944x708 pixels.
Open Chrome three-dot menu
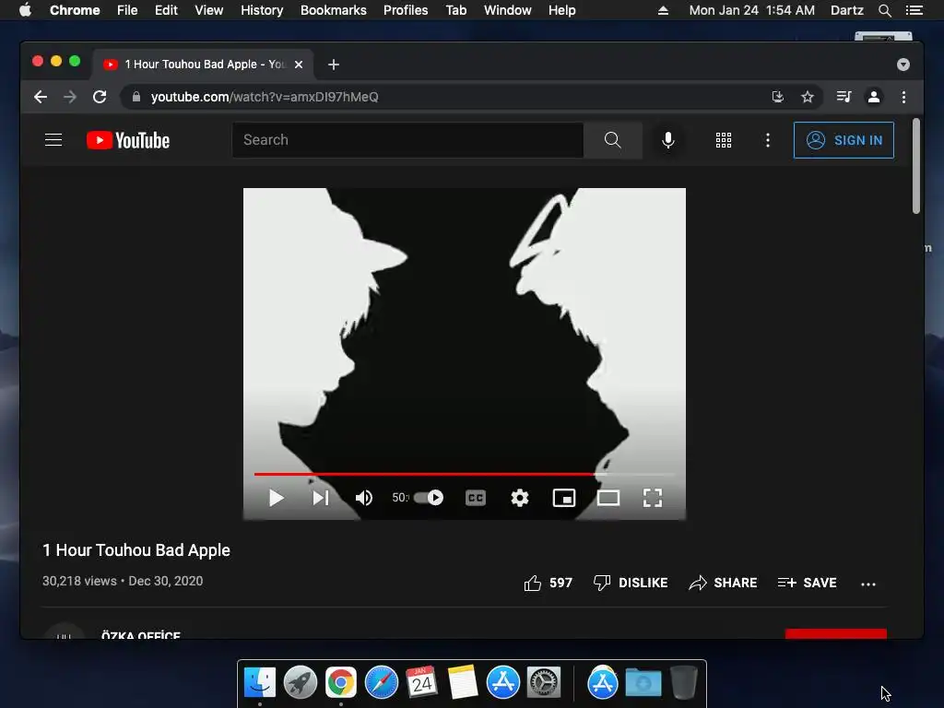903,97
